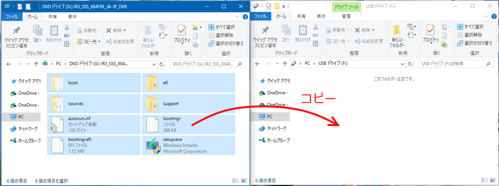Switch DVD drive window to large icons view

(244, 180)
